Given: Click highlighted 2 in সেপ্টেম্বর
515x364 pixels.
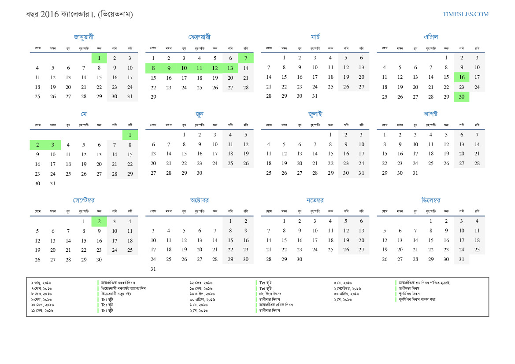Looking at the screenshot, I should coord(99,221).
